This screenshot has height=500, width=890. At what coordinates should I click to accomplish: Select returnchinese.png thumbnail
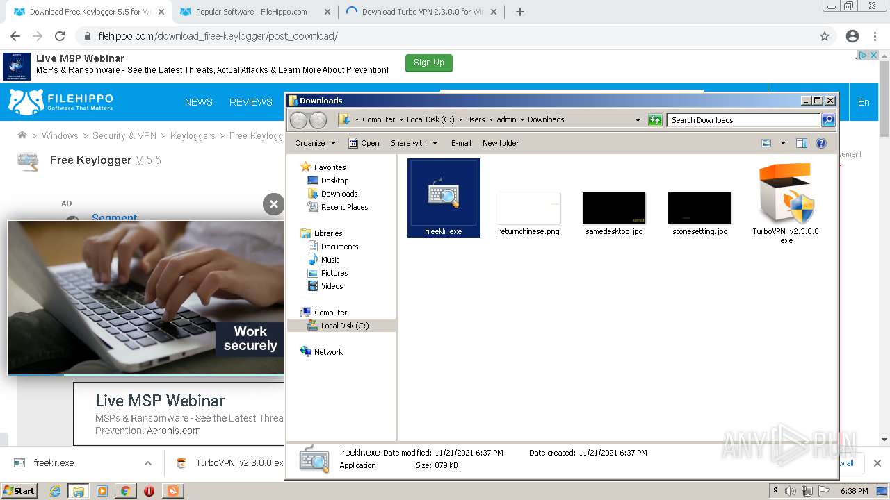pyautogui.click(x=528, y=208)
